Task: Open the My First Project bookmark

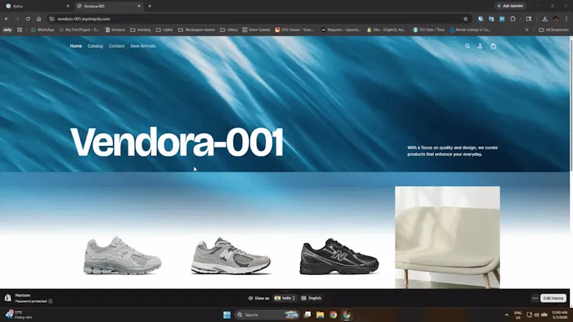Action: [x=79, y=30]
